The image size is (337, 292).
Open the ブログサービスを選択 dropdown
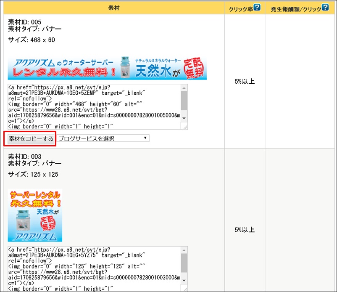(x=103, y=138)
